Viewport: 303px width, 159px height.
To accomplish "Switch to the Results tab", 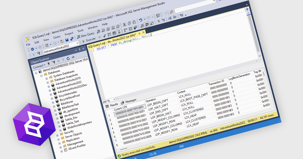I will click(112, 105).
